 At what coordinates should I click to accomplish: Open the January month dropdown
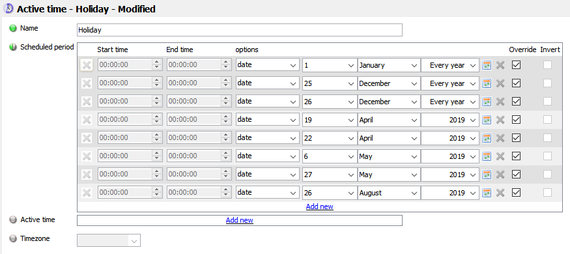tap(389, 65)
